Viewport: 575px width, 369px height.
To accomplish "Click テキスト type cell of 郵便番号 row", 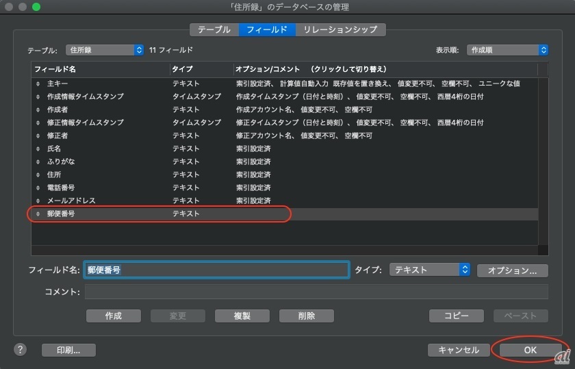I will tap(186, 214).
